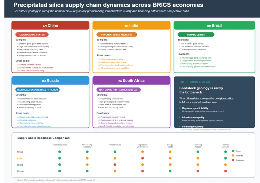This screenshot has width=260, height=183.
Task: Select the Infrastructure column header
Action: 115,145
